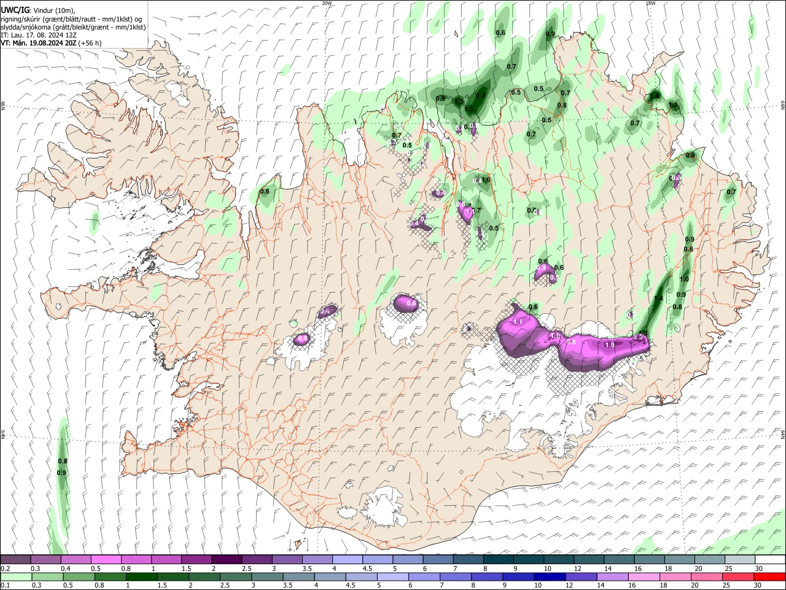Click the '0.2' label on the upper legend
Image resolution: width=786 pixels, height=590 pixels.
(x=5, y=568)
